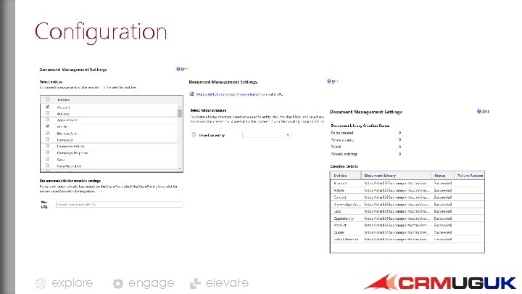The width and height of the screenshot is (522, 294).
Task: Toggle the select-all checkbox in Entities header
Action: coord(47,99)
